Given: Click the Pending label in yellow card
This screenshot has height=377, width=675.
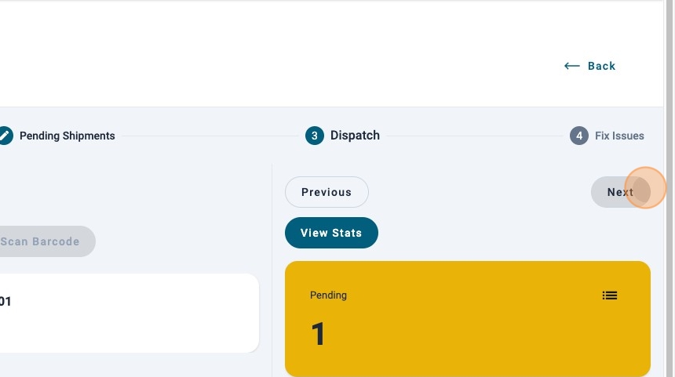Looking at the screenshot, I should 328,295.
